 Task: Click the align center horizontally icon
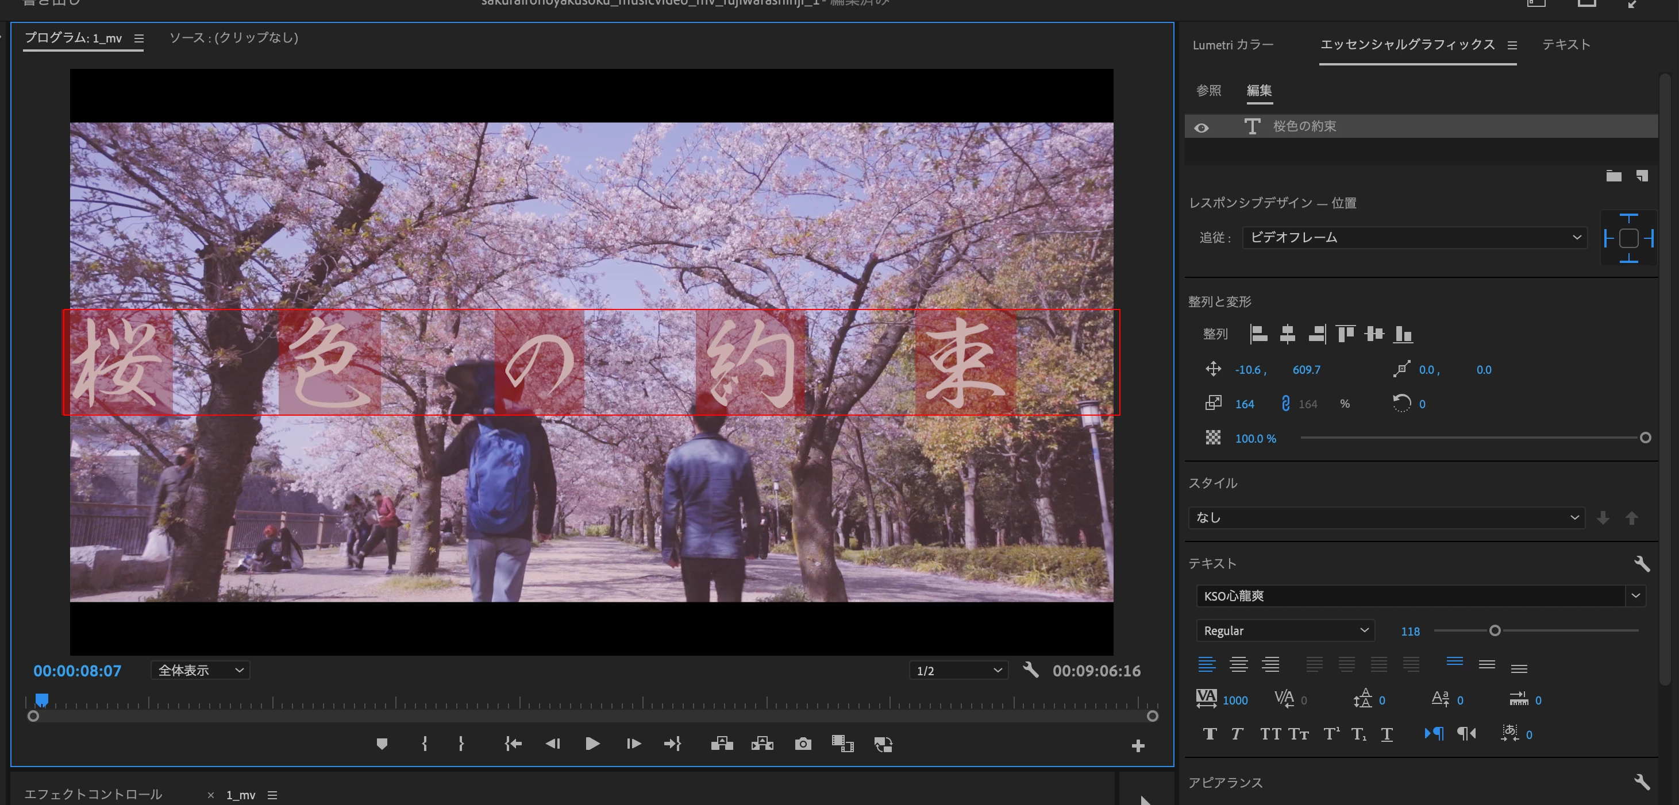pos(1287,334)
